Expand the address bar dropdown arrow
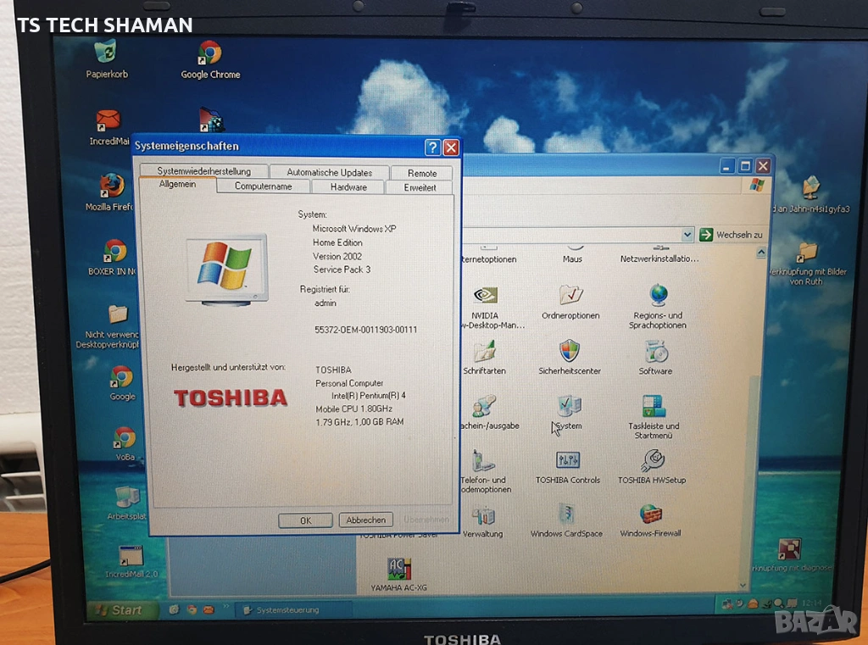Screen dimensions: 868x645 (x=687, y=235)
